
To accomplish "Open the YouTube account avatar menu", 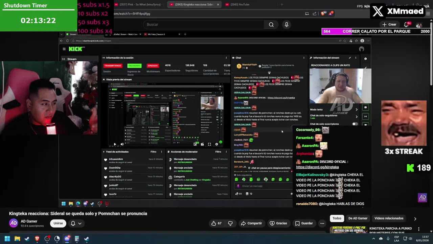I will click(419, 25).
